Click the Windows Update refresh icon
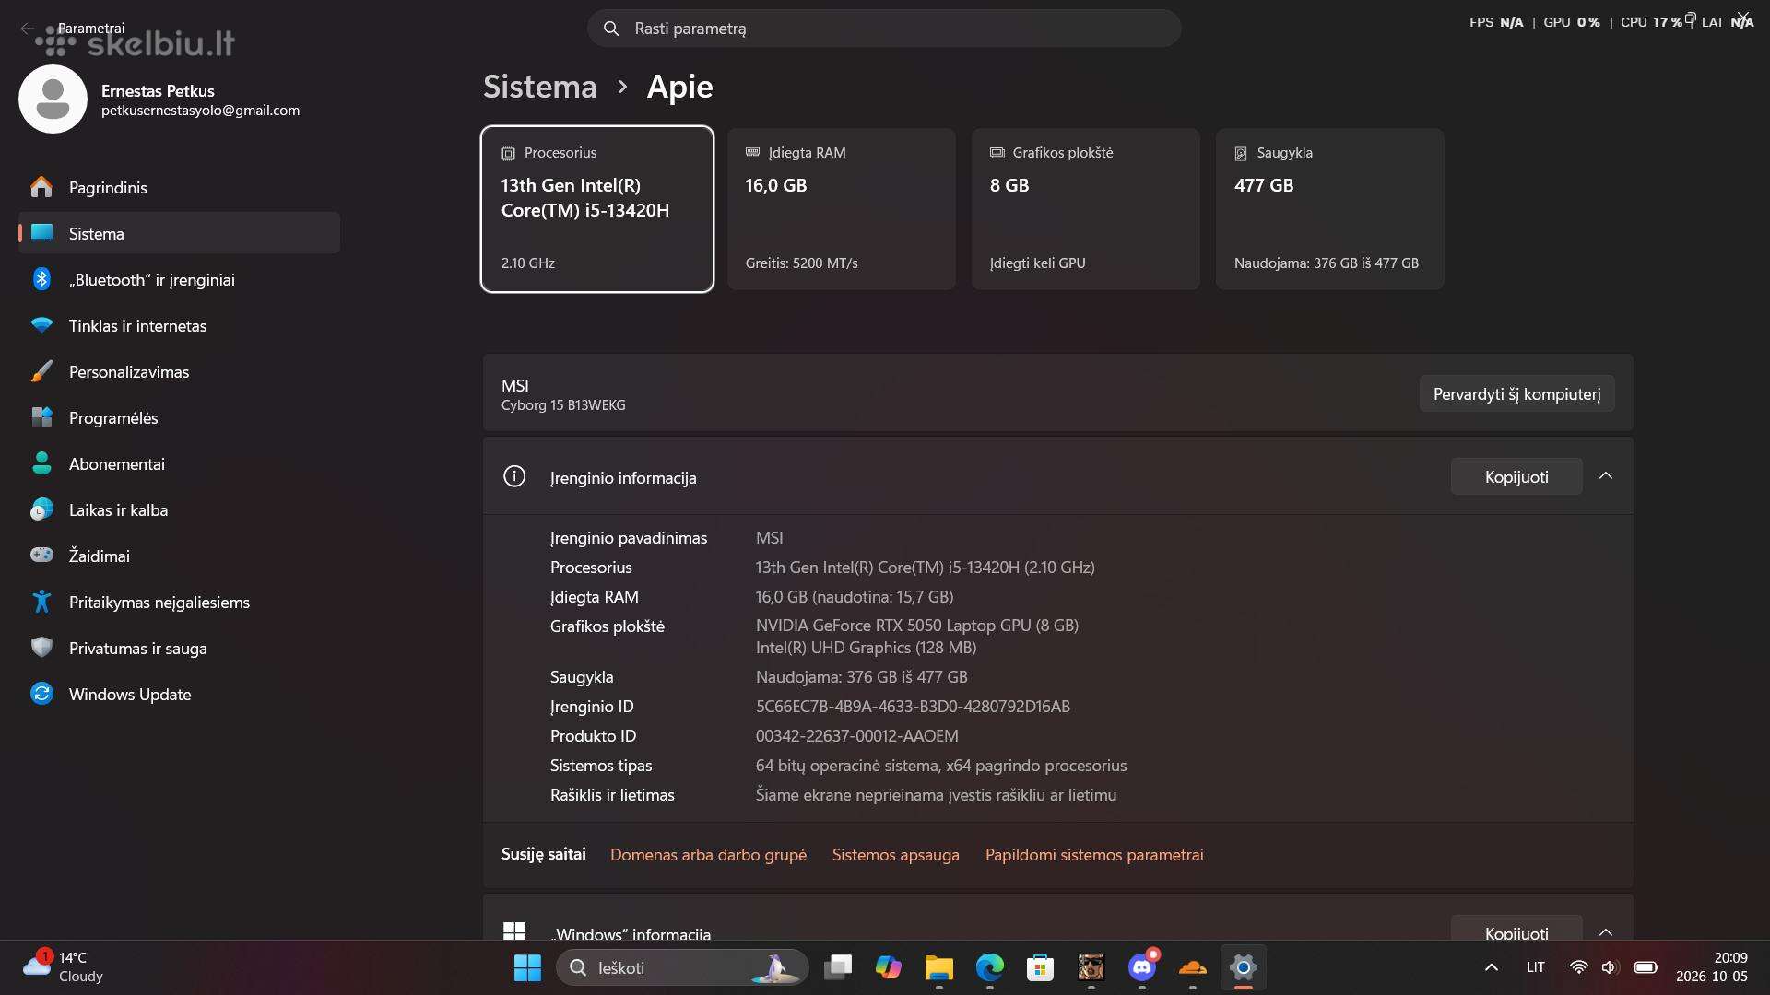The height and width of the screenshot is (995, 1770). coord(41,694)
